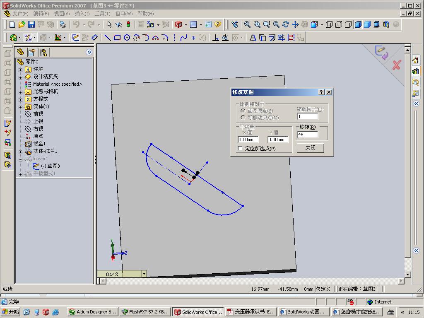Expand the 基体-法兰1 tree node
The image size is (424, 318).
point(21,152)
